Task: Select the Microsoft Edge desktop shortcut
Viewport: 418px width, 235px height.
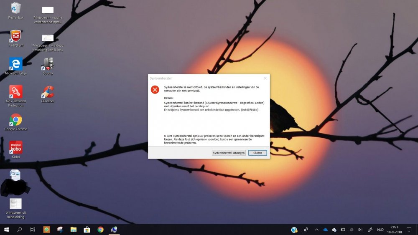Action: 16,66
